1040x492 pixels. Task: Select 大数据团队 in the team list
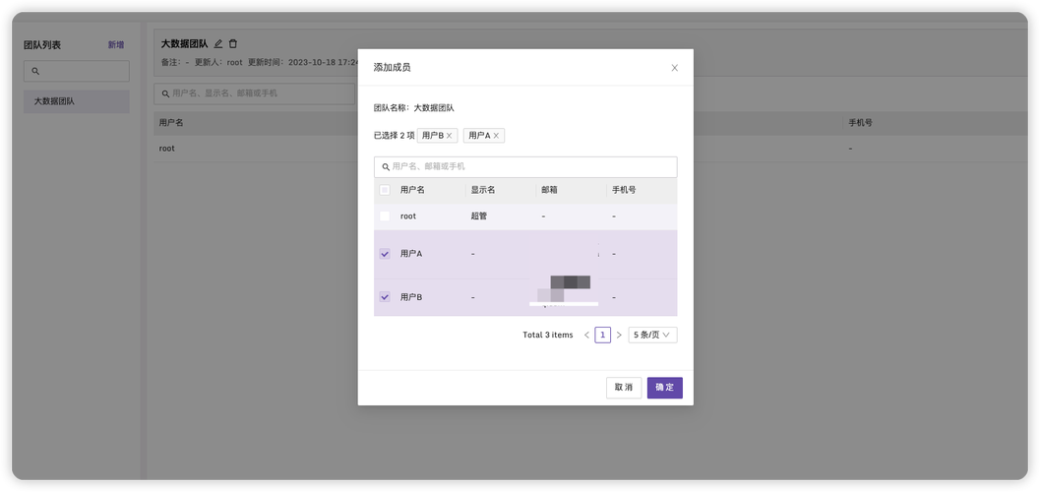click(77, 101)
